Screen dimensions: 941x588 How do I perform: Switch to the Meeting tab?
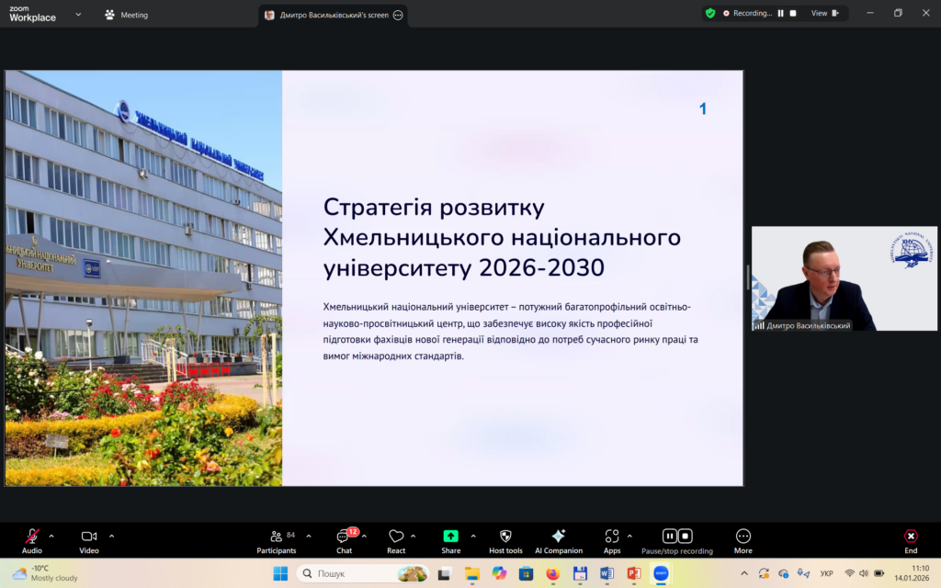pyautogui.click(x=127, y=16)
